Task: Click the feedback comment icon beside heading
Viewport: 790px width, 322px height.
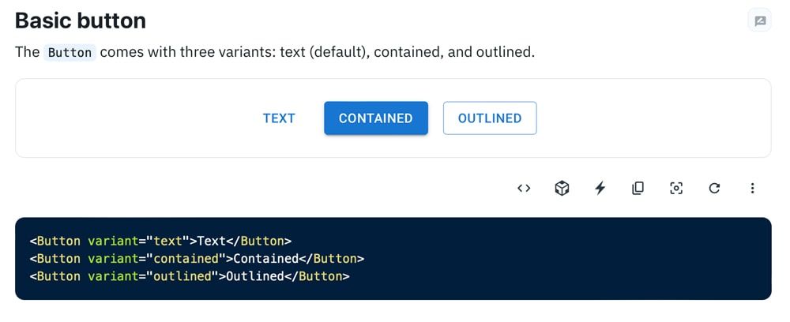Action: 759,21
